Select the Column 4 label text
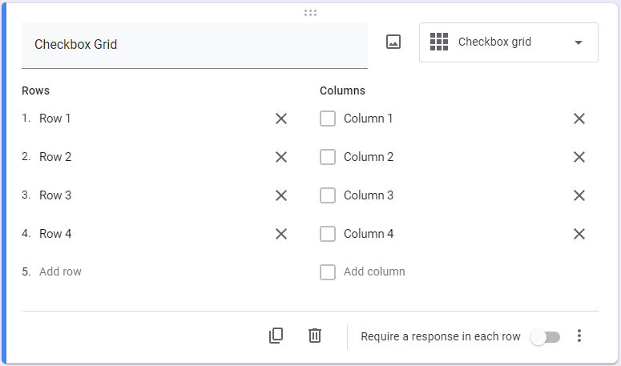This screenshot has width=621, height=366. point(369,234)
